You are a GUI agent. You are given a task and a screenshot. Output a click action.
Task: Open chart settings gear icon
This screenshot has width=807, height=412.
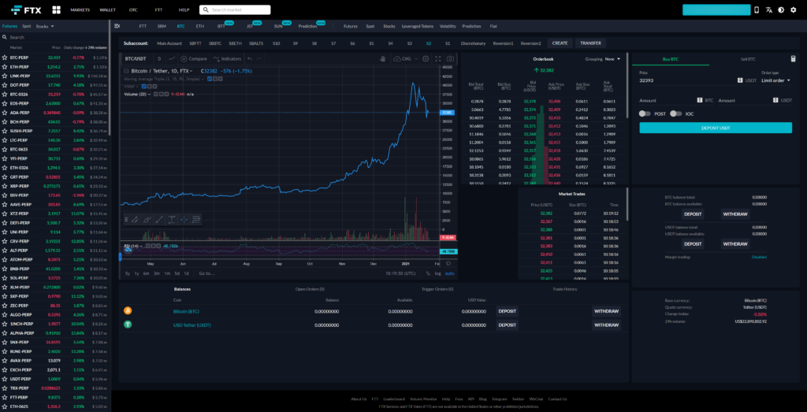tap(426, 58)
